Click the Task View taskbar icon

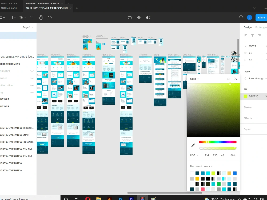[77, 199]
